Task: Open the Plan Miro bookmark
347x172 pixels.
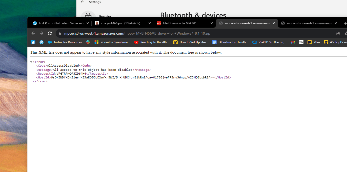Action: click(313, 42)
